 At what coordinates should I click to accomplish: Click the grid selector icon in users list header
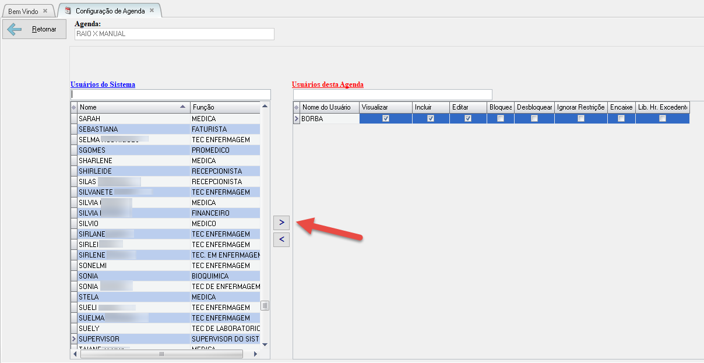pyautogui.click(x=73, y=107)
